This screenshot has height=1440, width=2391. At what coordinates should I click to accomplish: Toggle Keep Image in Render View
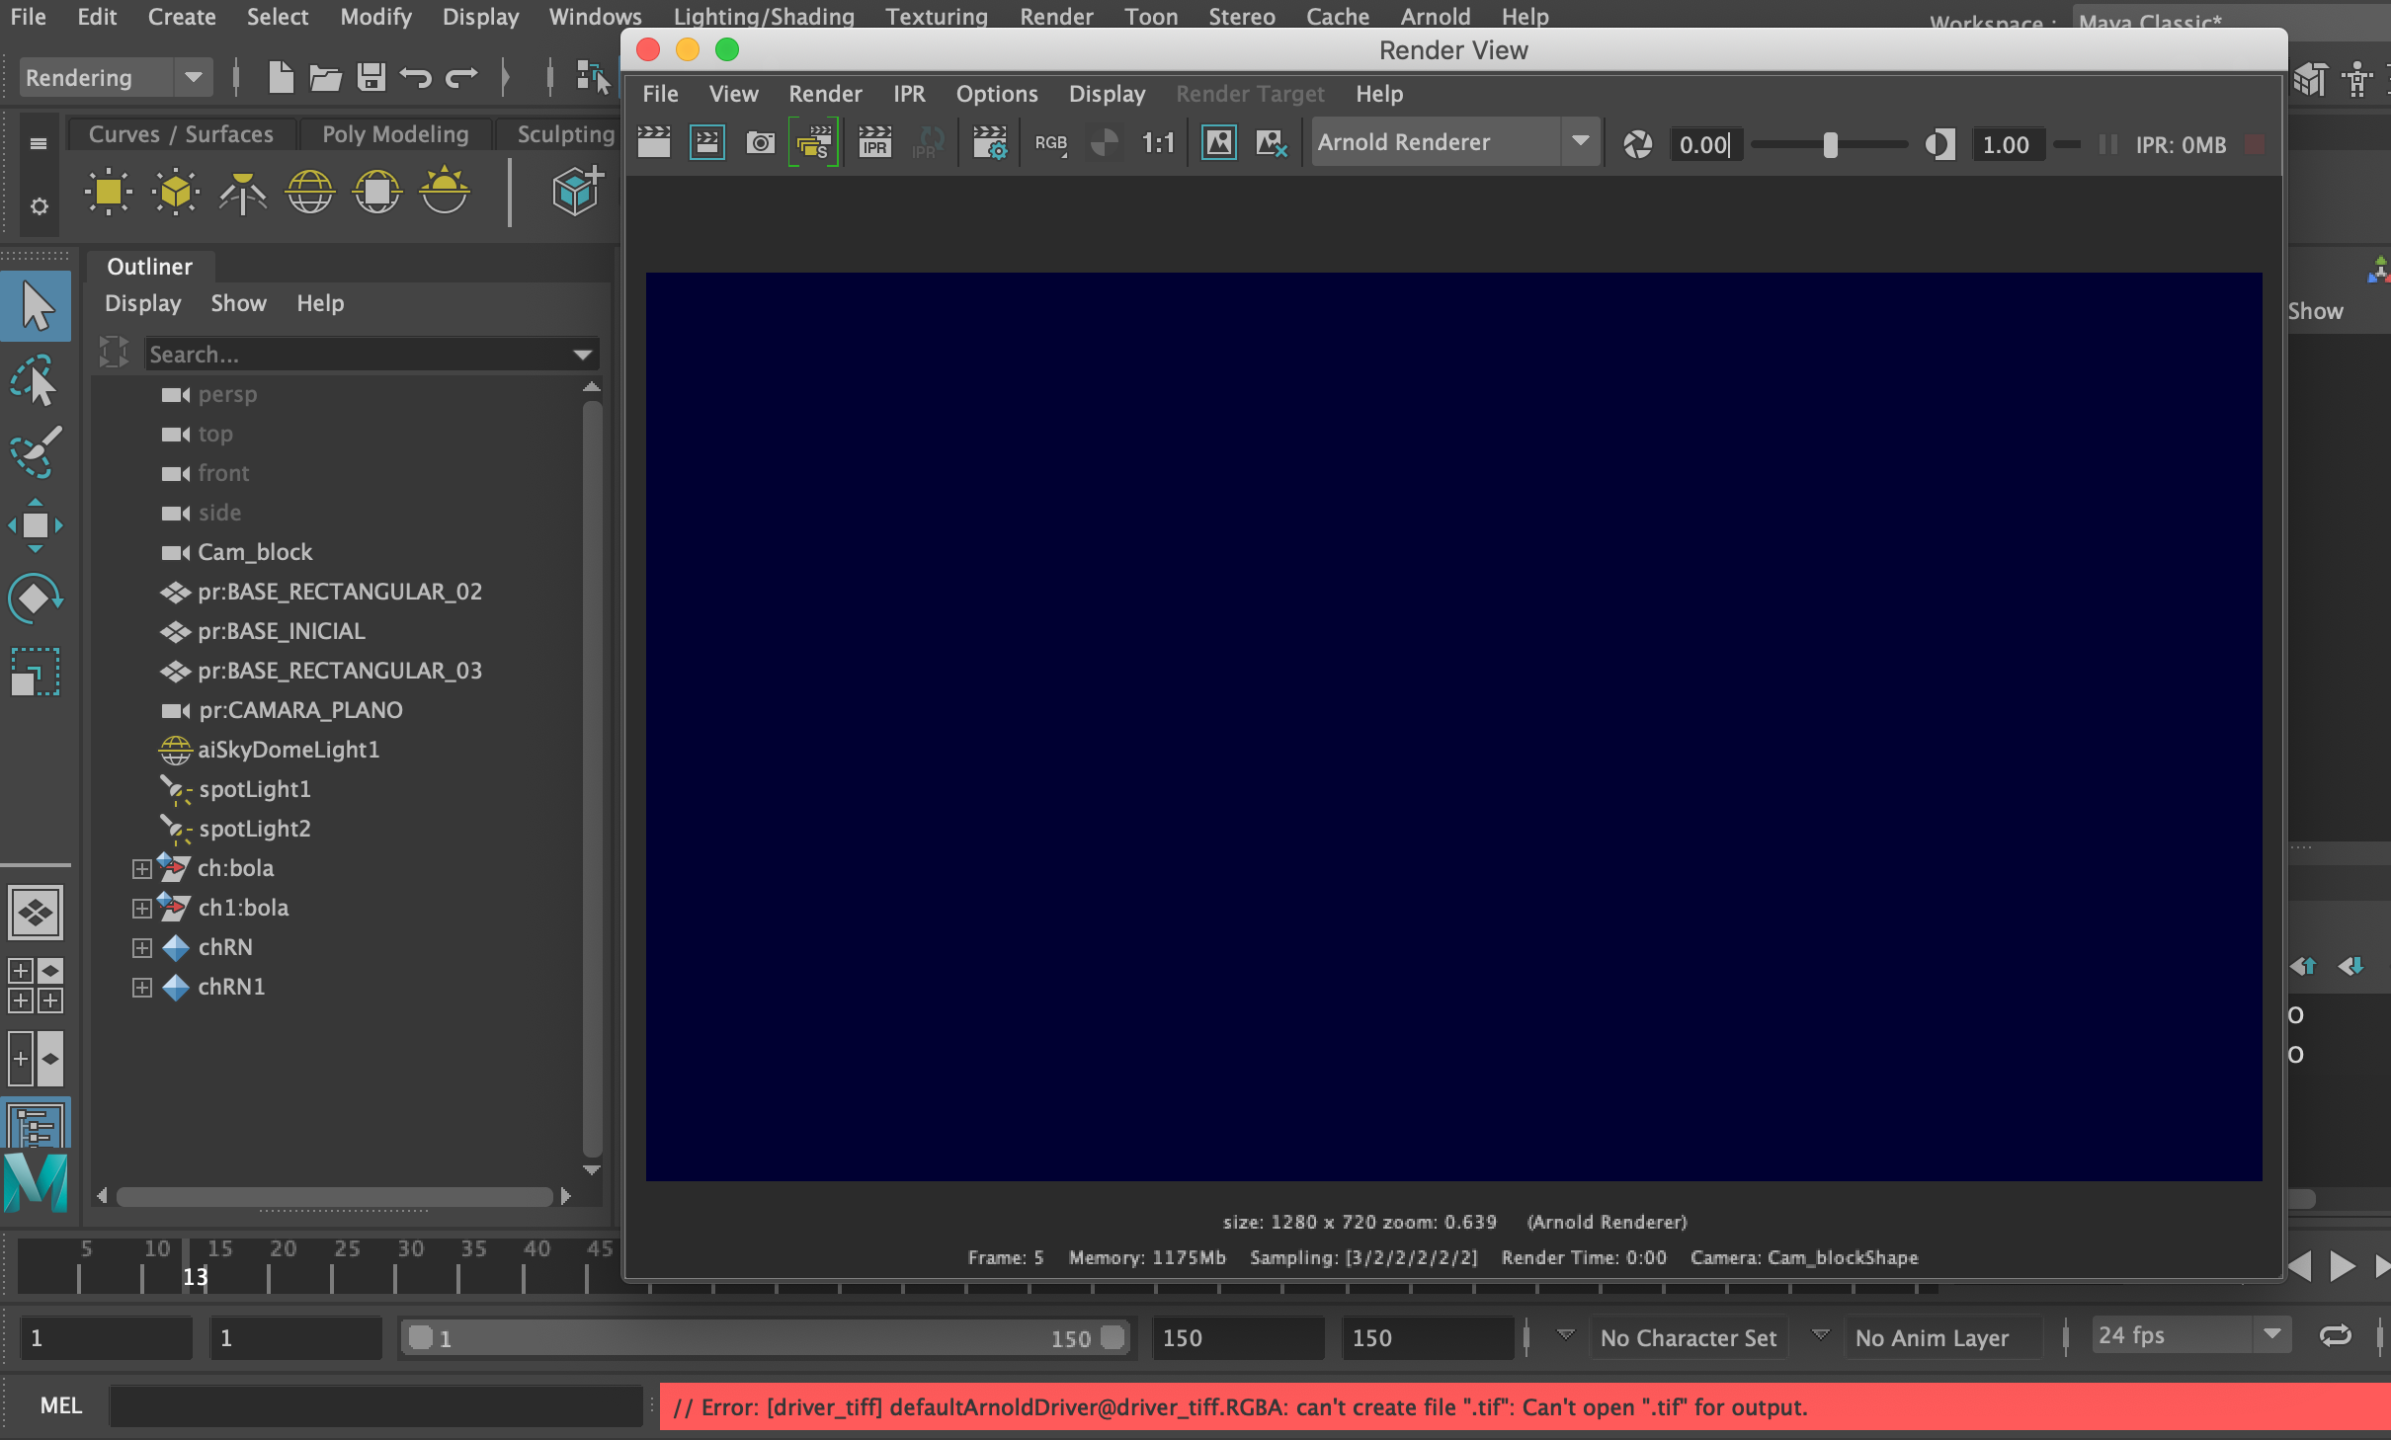[1219, 143]
